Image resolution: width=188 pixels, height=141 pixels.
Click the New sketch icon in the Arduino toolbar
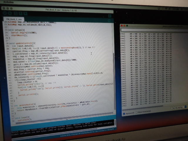coord(16,13)
